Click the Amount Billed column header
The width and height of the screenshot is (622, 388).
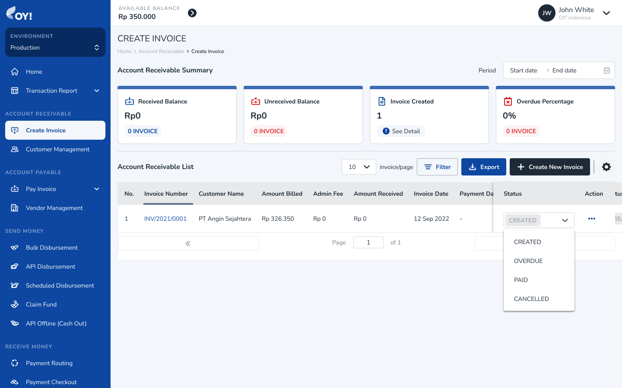click(282, 194)
